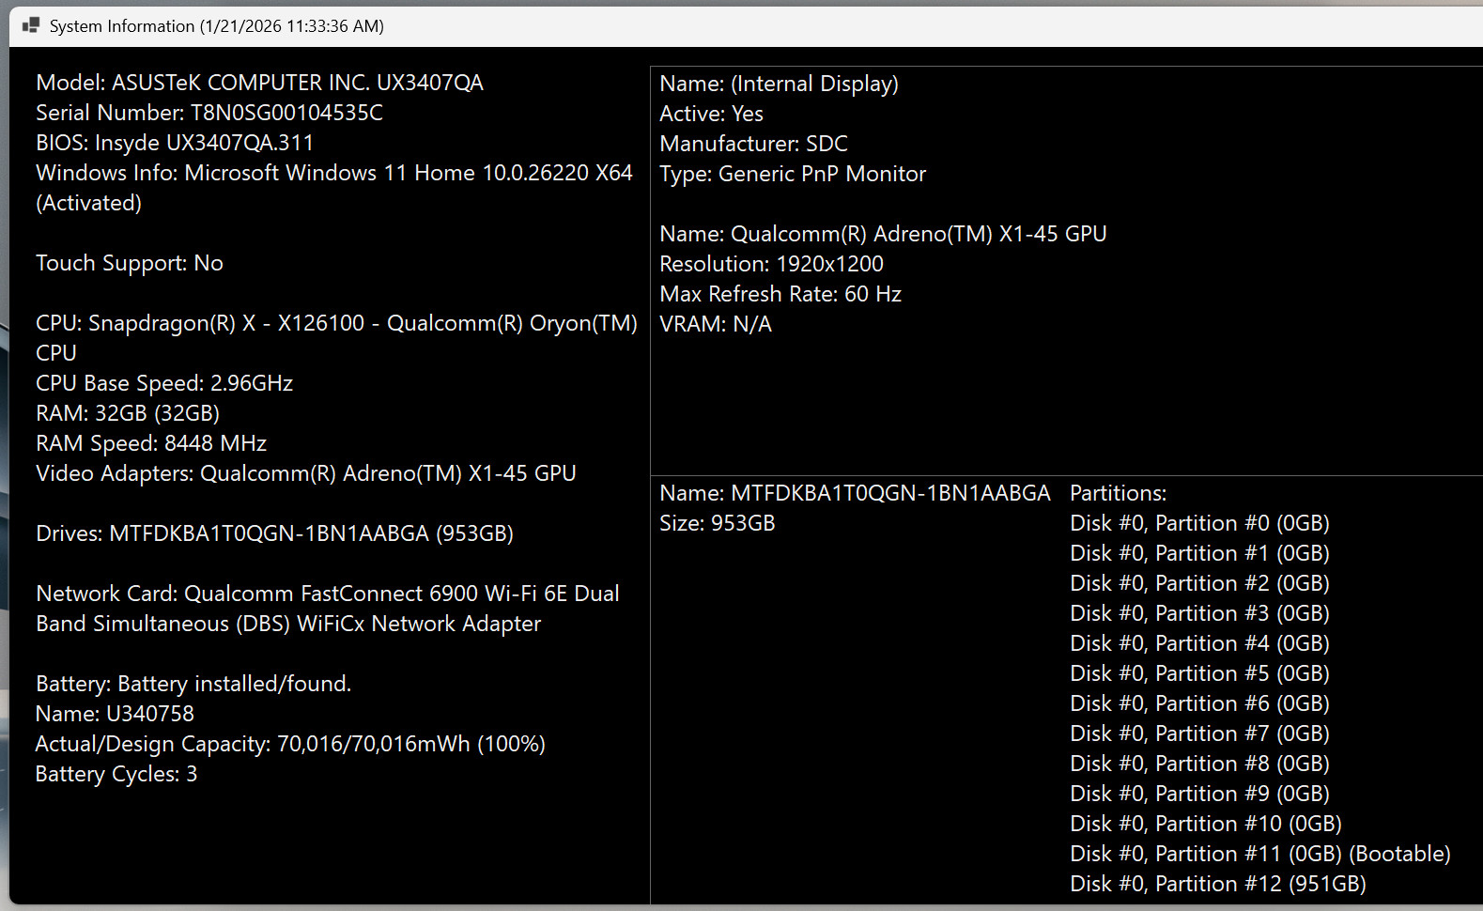Select the Video Adapters line
Viewport: 1483px width, 911px height.
[x=306, y=473]
